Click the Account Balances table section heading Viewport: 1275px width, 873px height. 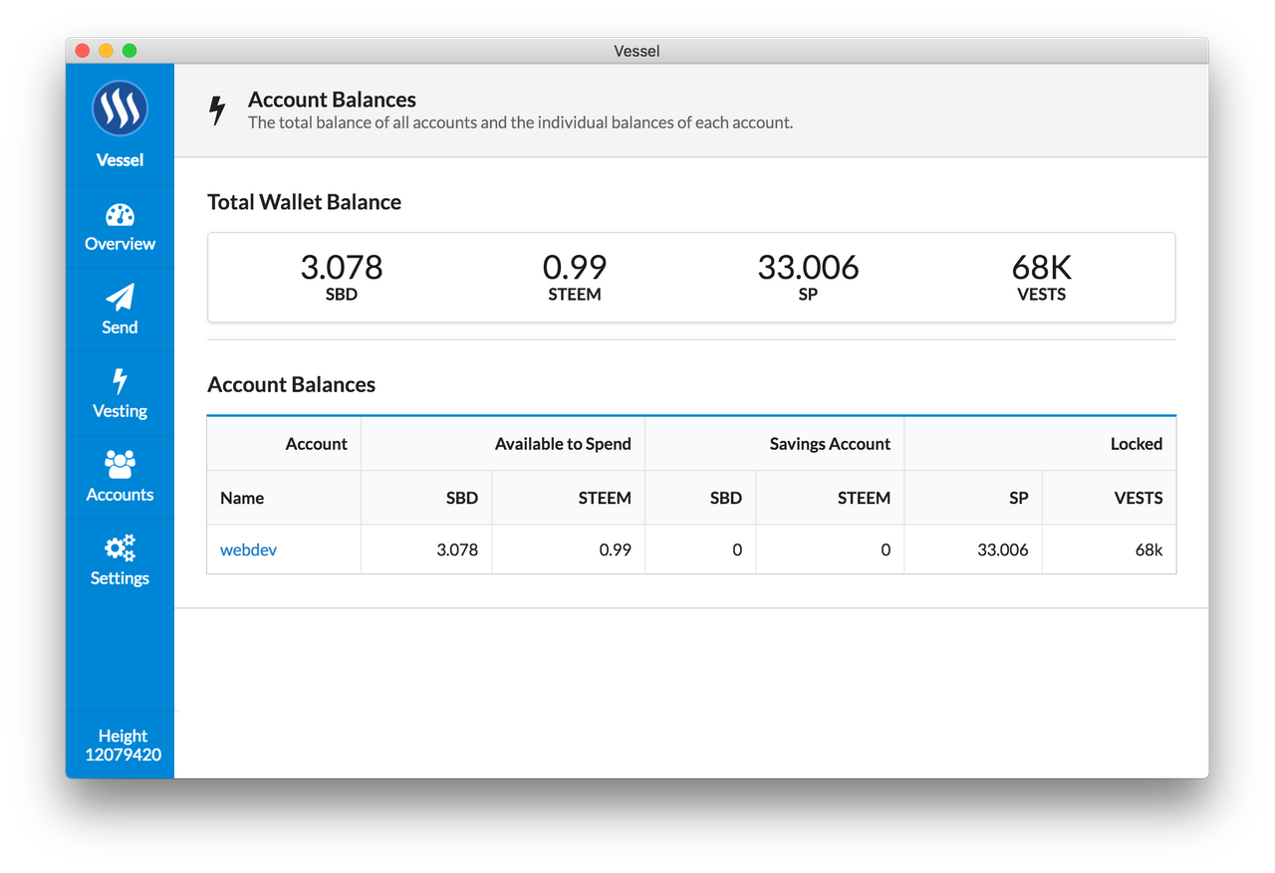tap(291, 385)
